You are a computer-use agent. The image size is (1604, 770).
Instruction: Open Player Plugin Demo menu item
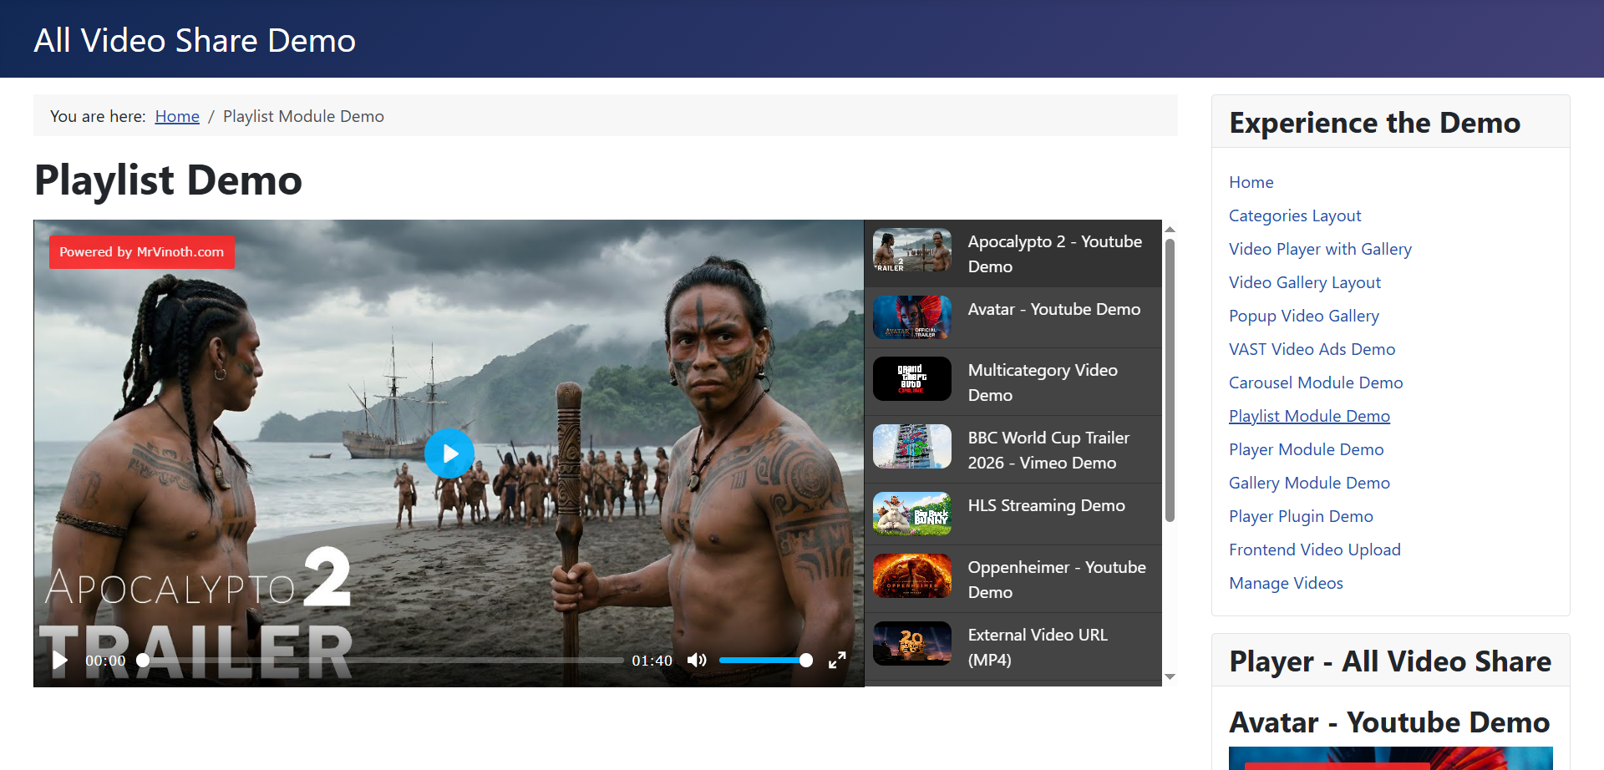(1301, 516)
